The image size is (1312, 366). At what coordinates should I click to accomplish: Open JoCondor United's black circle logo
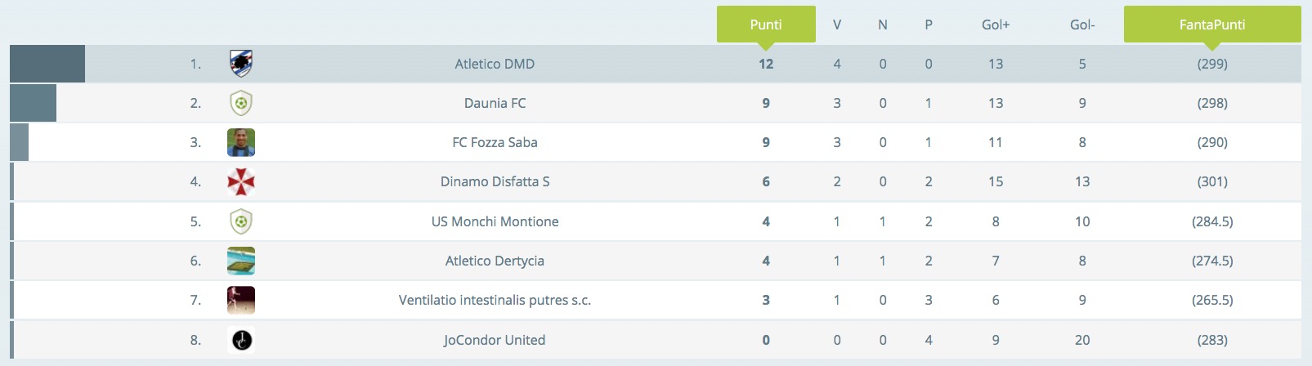pos(241,340)
